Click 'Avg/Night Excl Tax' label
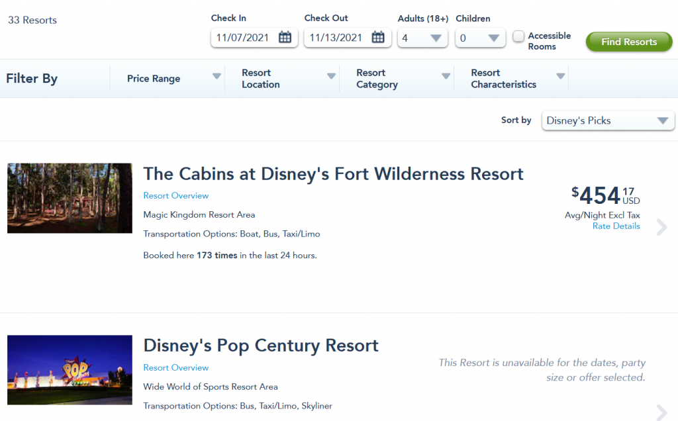 point(603,215)
